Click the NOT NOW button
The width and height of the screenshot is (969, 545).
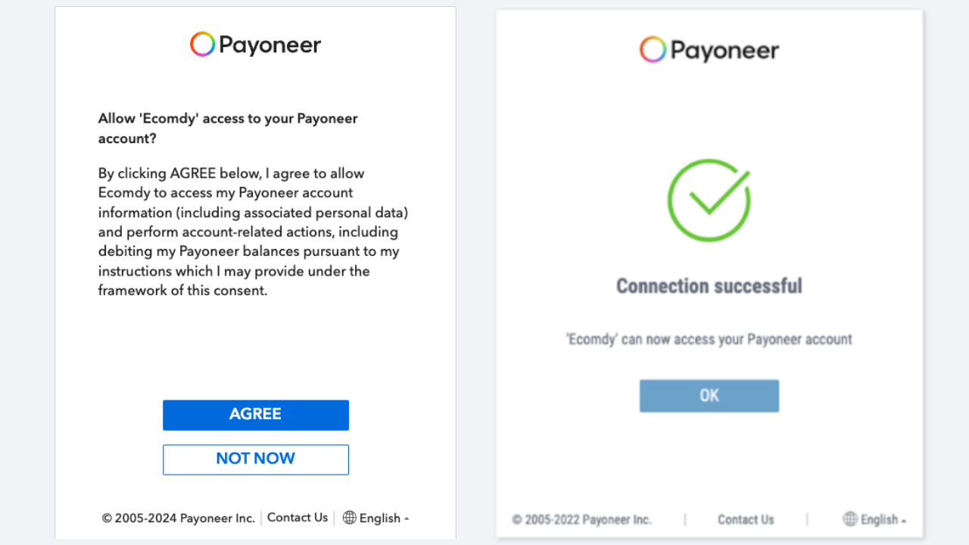click(x=255, y=459)
